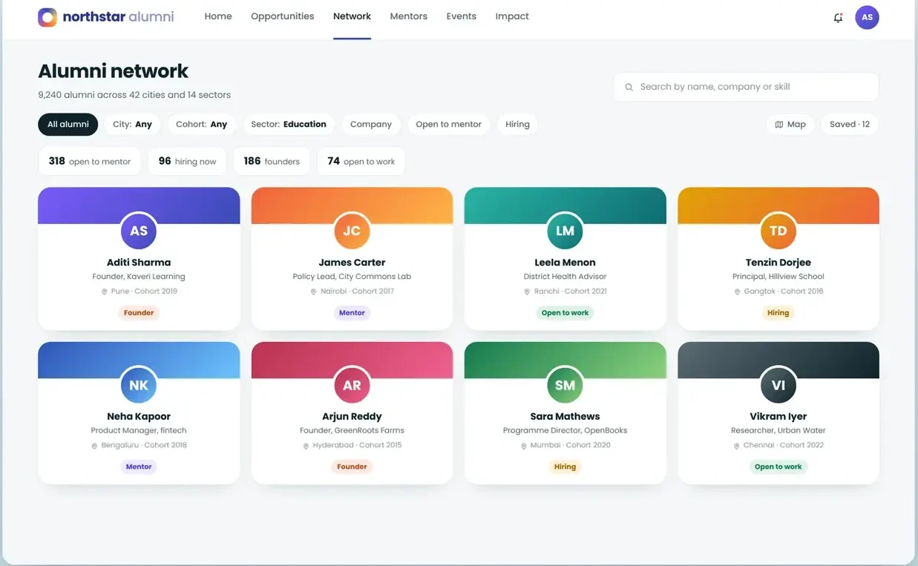918x566 pixels.
Task: Click Neha Kapoor's Mentor badge
Action: click(139, 467)
